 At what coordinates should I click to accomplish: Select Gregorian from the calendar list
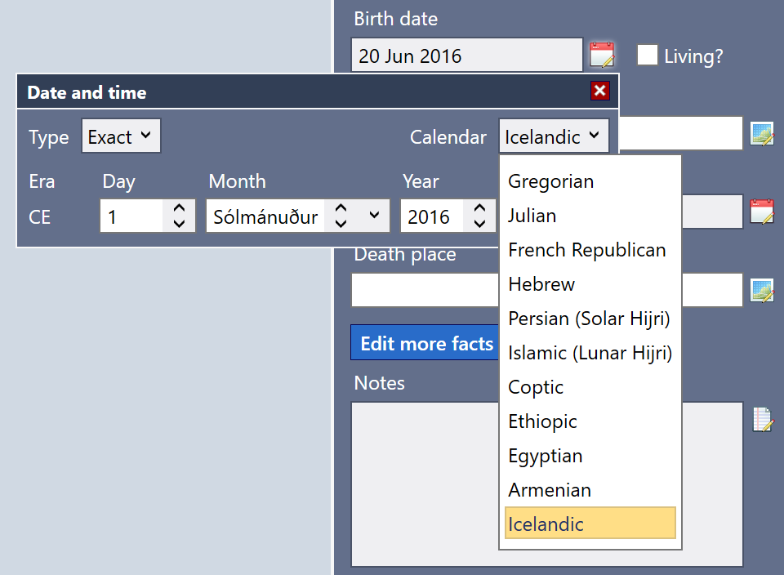pos(550,181)
